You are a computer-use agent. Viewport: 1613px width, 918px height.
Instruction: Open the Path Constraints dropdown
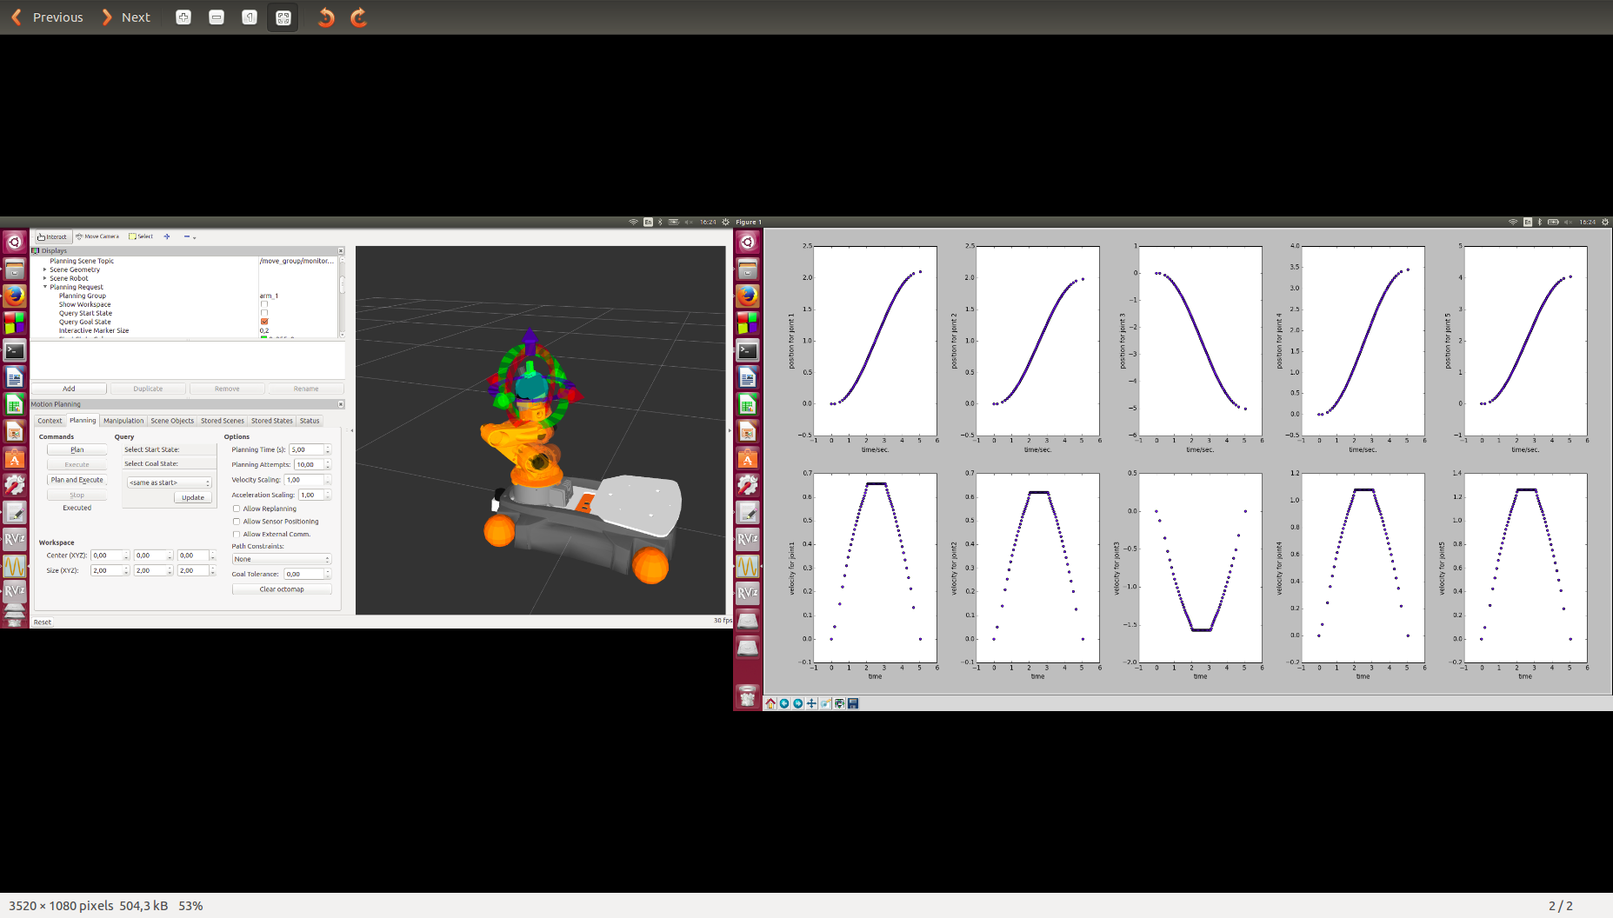point(281,559)
